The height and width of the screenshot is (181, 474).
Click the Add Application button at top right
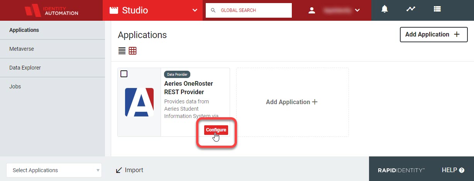tap(433, 35)
